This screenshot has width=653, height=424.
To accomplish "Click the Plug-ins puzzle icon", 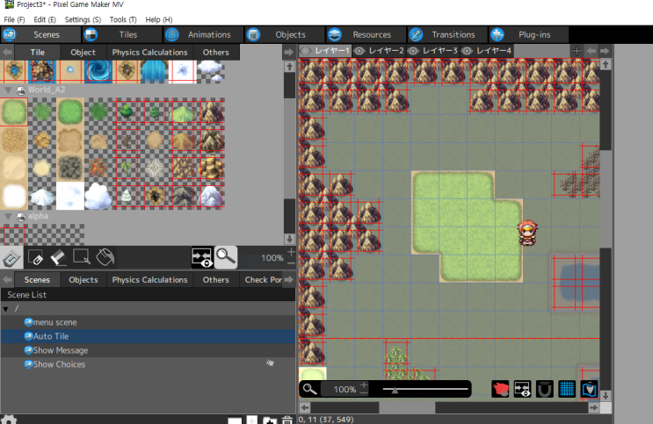I will tap(497, 34).
